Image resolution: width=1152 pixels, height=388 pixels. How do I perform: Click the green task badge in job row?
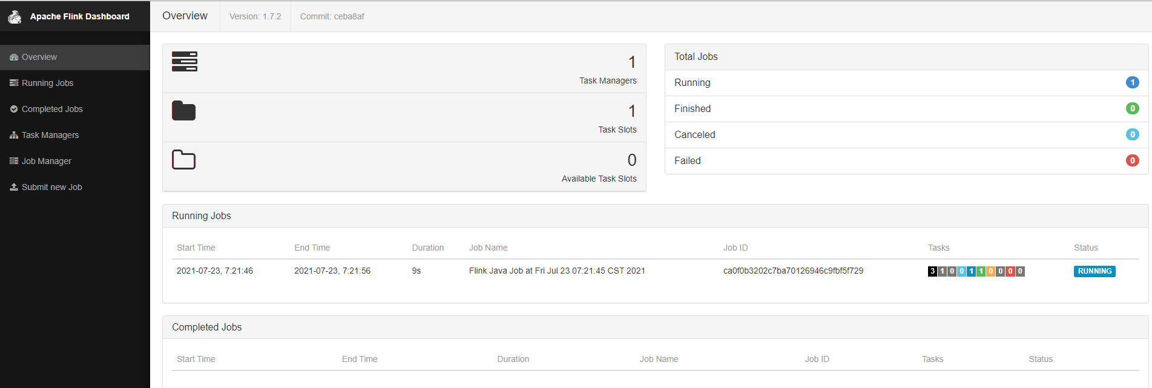(x=981, y=271)
